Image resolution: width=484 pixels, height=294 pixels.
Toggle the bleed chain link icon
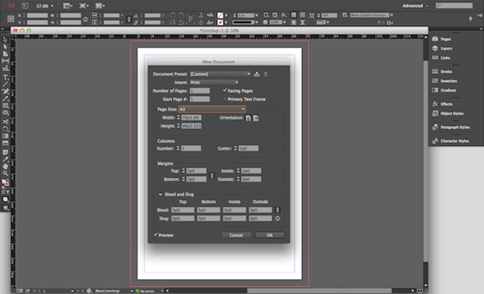click(x=277, y=210)
